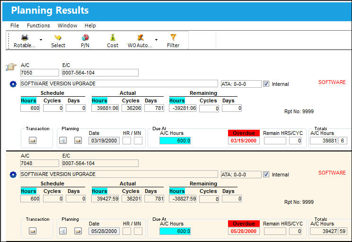Click the E/C field of the A/C 7050 record
Screen dimensions: 352x242
(x=100, y=73)
